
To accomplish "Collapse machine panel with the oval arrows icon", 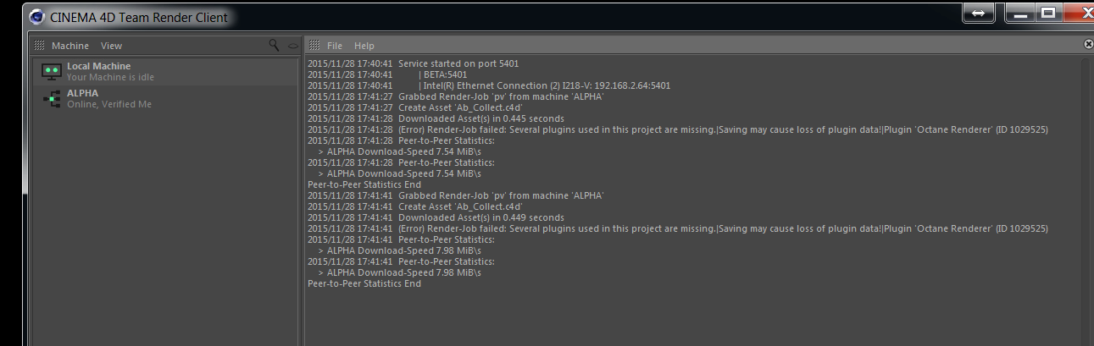I will (x=292, y=46).
